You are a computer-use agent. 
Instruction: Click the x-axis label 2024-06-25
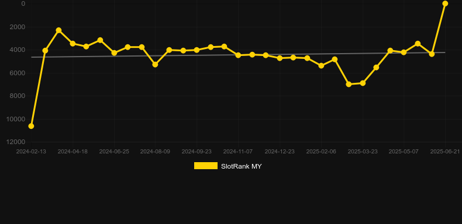114,152
